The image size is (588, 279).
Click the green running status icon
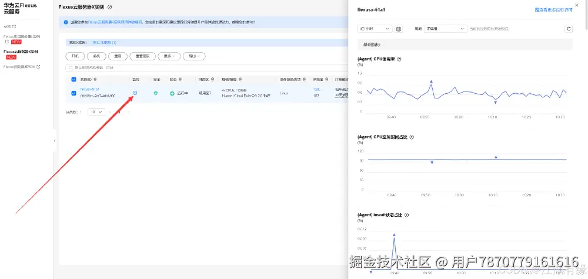(172, 93)
